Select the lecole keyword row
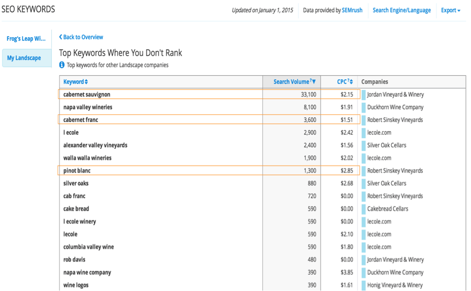The image size is (471, 291). pyautogui.click(x=70, y=234)
